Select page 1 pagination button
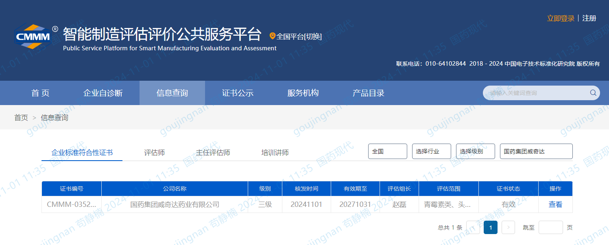Viewport: 609px width, 245px height. 490,228
